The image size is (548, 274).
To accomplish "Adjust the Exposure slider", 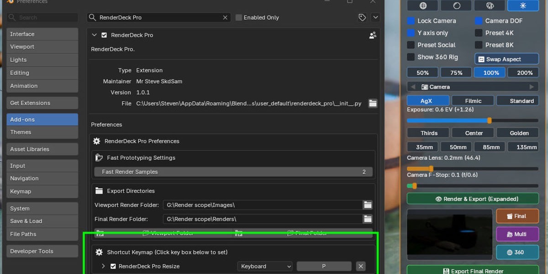I will tap(473, 121).
